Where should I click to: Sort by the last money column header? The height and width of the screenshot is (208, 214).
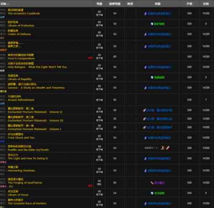tap(206, 4)
